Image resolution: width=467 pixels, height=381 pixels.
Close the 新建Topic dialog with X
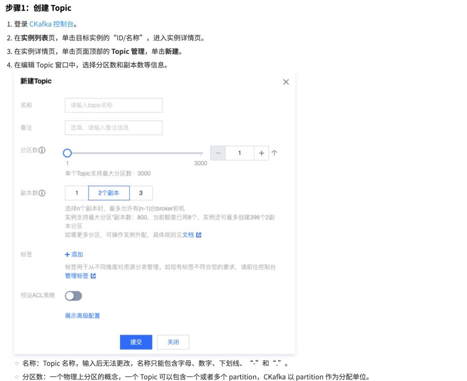coord(286,82)
